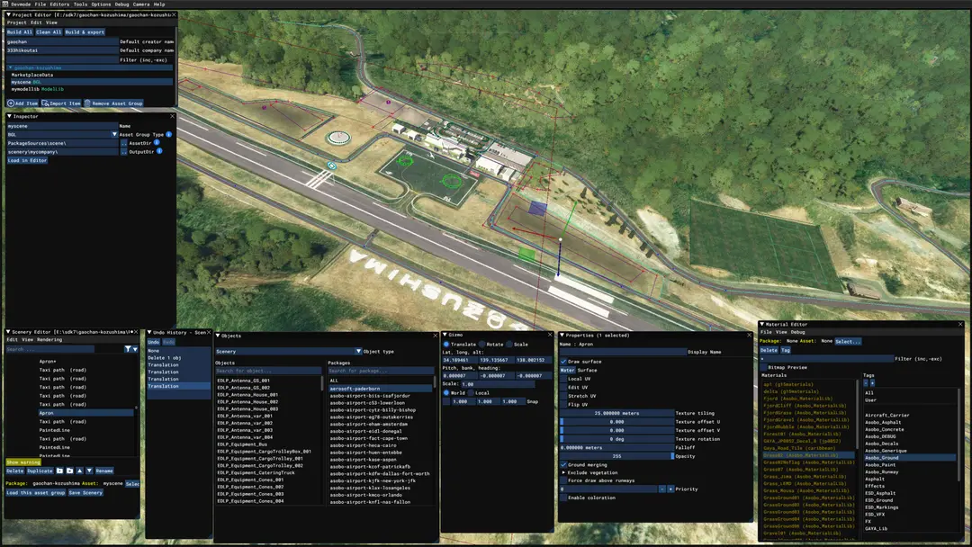This screenshot has height=547, width=972.
Task: Click the Build & export button
Action: pos(85,32)
